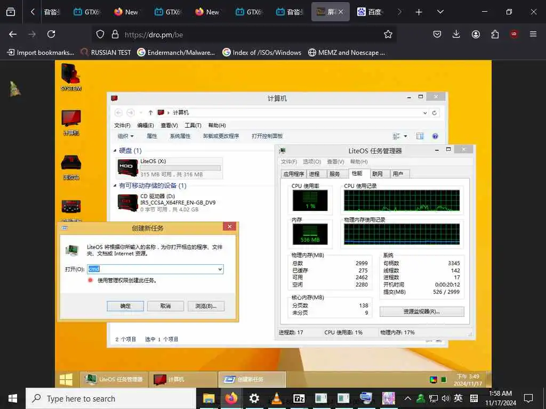Click Firefox save to Pocket icon
Viewport: 546px width, 409px height.
tap(437, 34)
